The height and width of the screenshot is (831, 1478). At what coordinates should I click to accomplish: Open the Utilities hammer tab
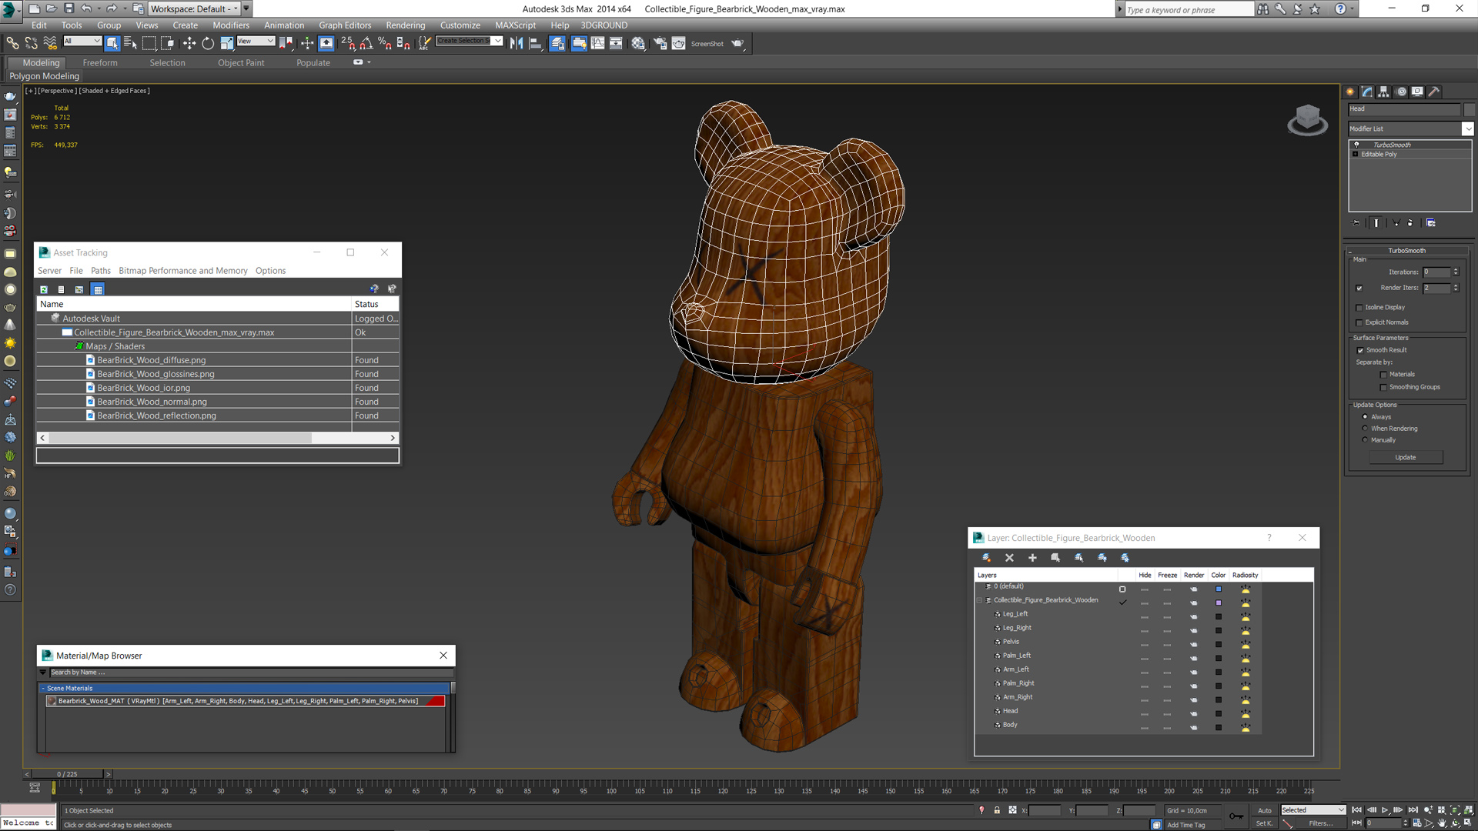[1434, 92]
